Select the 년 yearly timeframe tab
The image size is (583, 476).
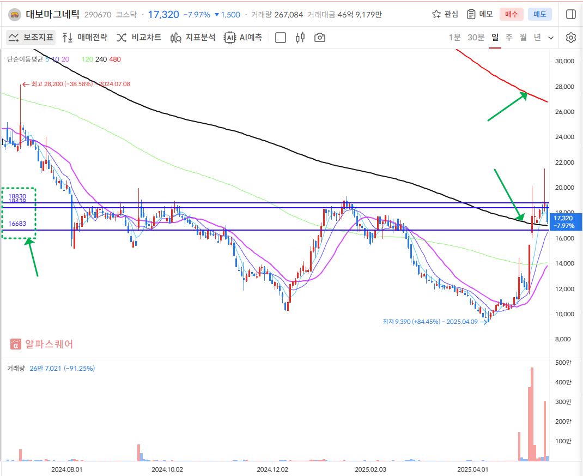pyautogui.click(x=537, y=37)
